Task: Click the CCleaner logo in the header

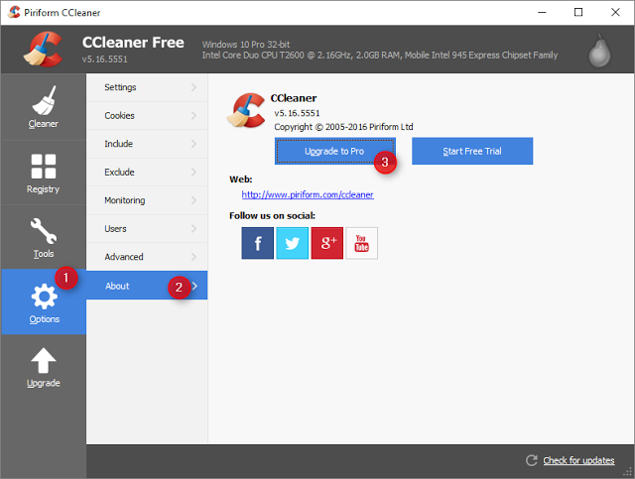Action: point(43,49)
